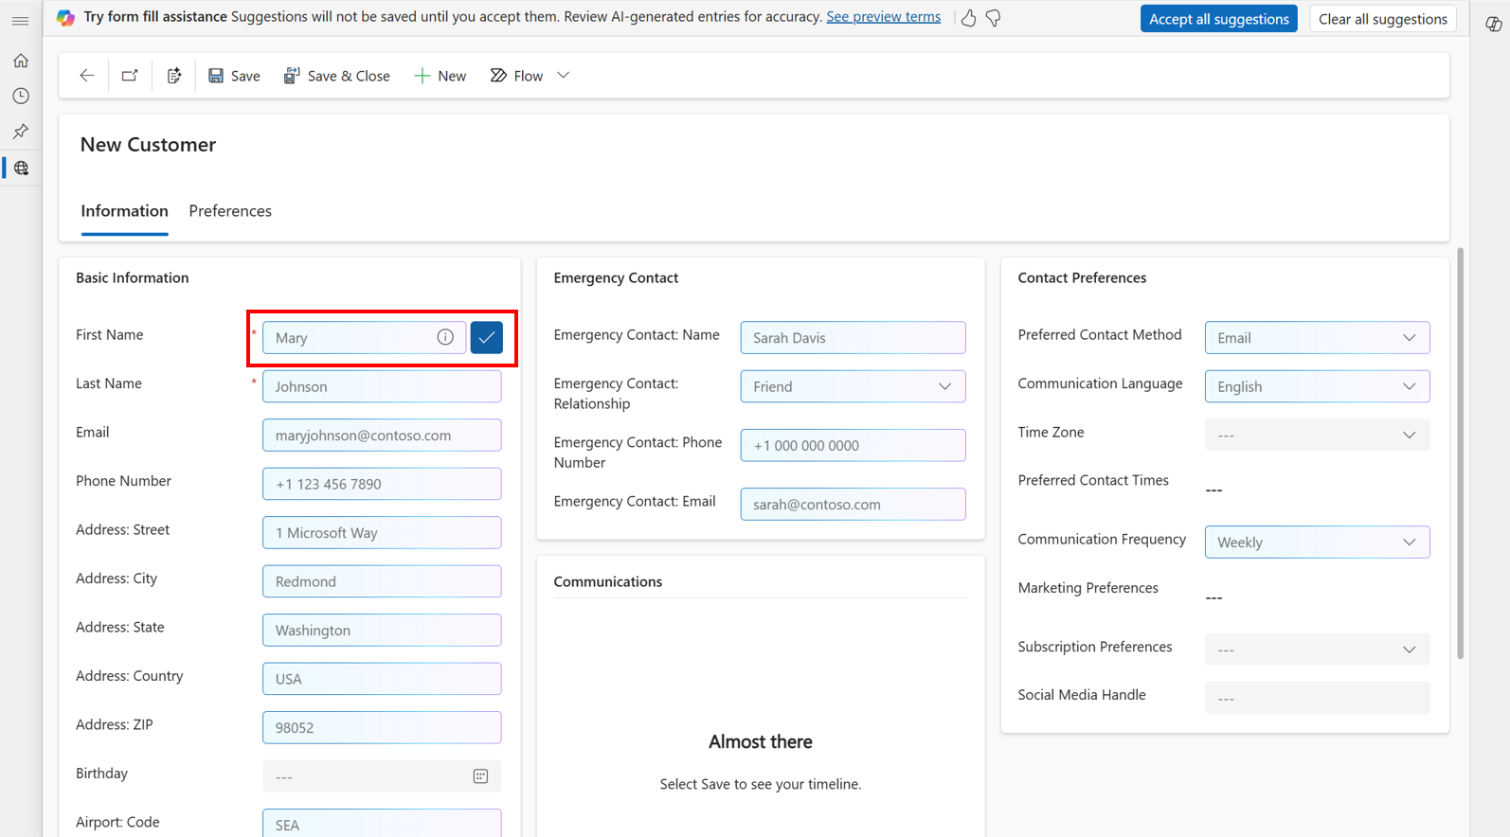
Task: Open record in new window
Action: pyautogui.click(x=130, y=76)
